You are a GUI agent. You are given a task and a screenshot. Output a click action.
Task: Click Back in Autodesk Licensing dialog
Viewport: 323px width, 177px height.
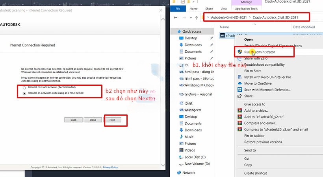pyautogui.click(x=74, y=120)
